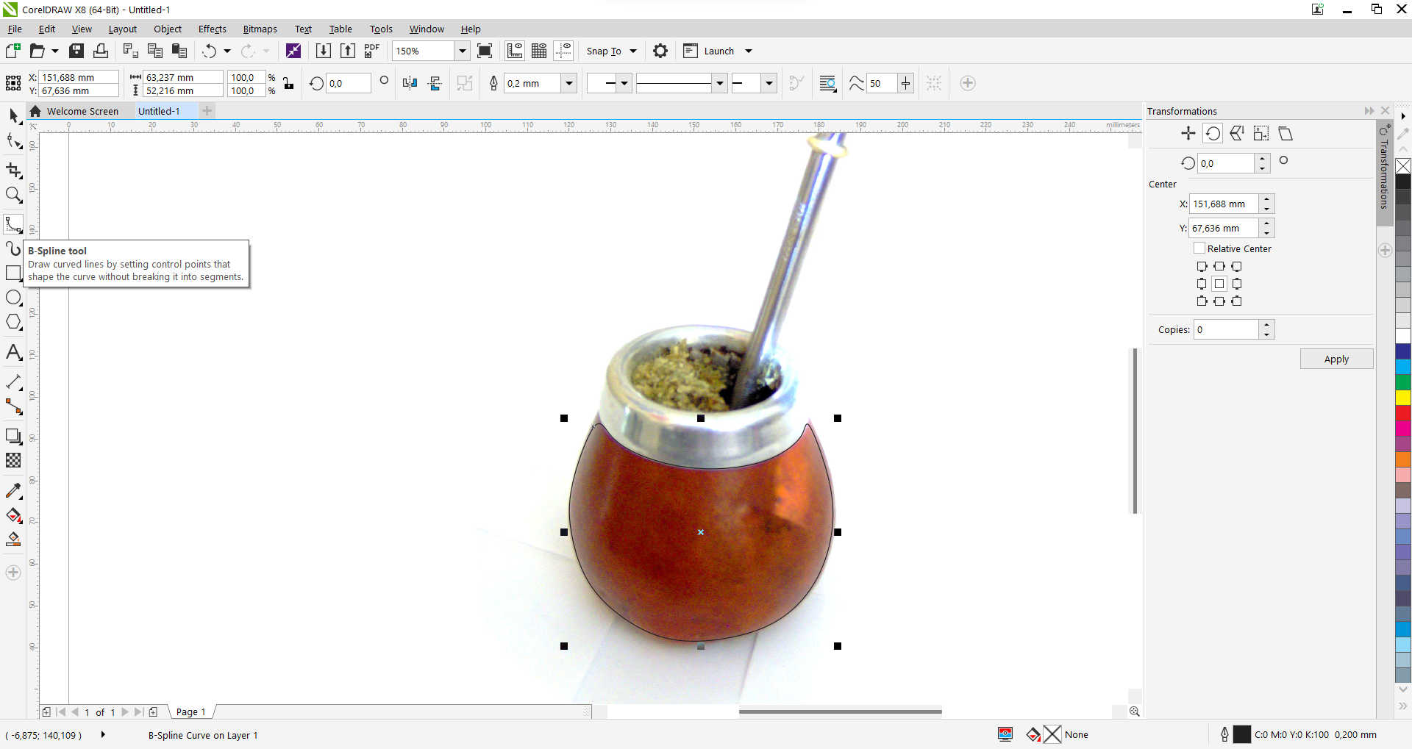
Task: Click Publish to PDF icon
Action: [372, 51]
